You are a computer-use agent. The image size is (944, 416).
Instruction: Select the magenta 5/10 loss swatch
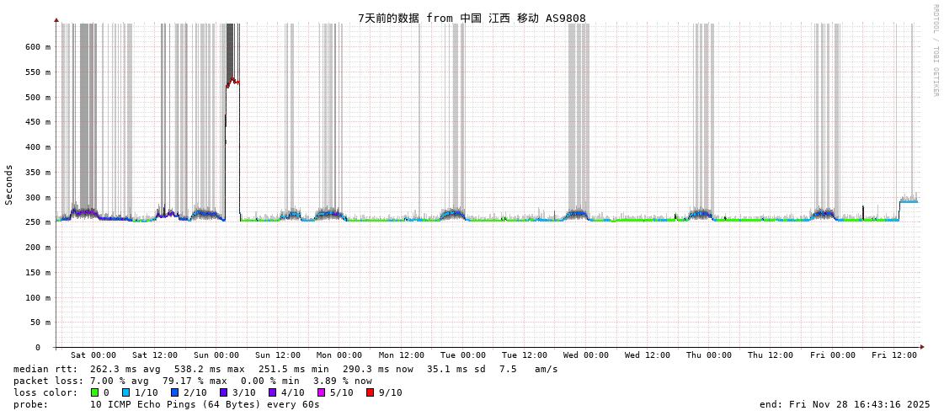(x=321, y=392)
